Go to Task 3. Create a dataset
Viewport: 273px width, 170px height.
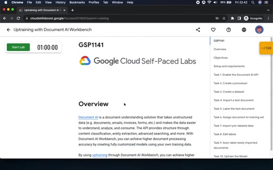click(229, 92)
